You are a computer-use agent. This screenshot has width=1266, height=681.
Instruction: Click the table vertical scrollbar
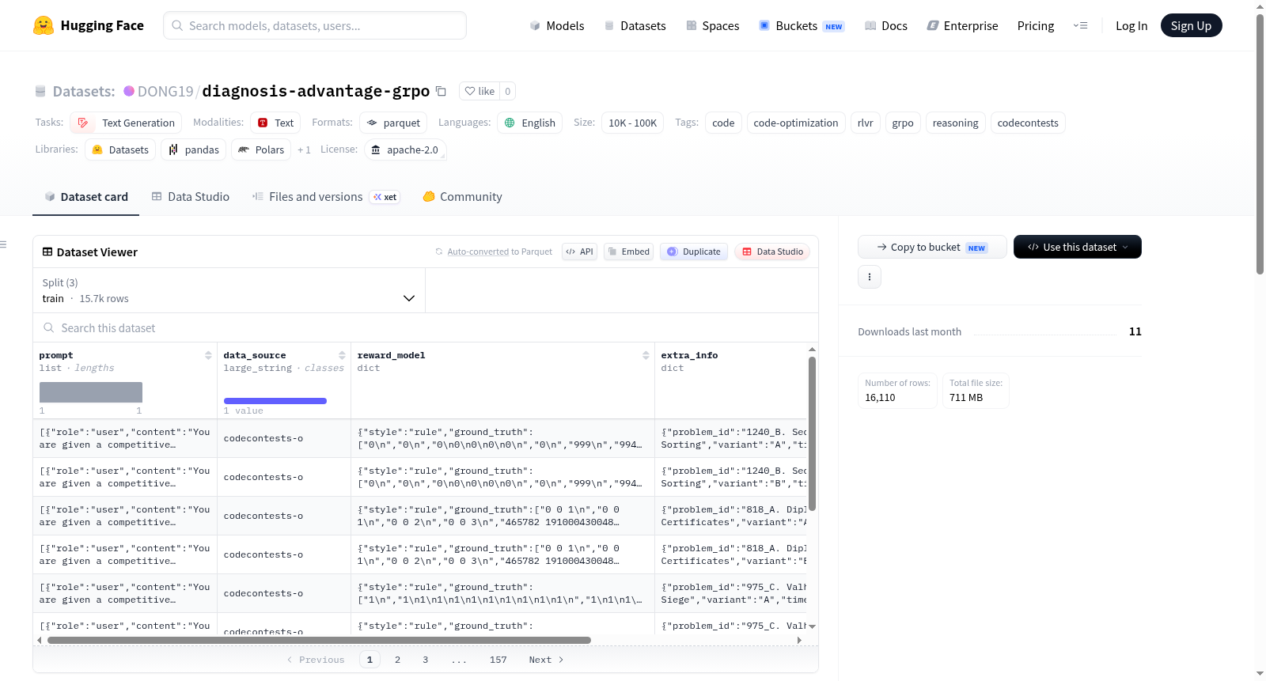pos(812,433)
